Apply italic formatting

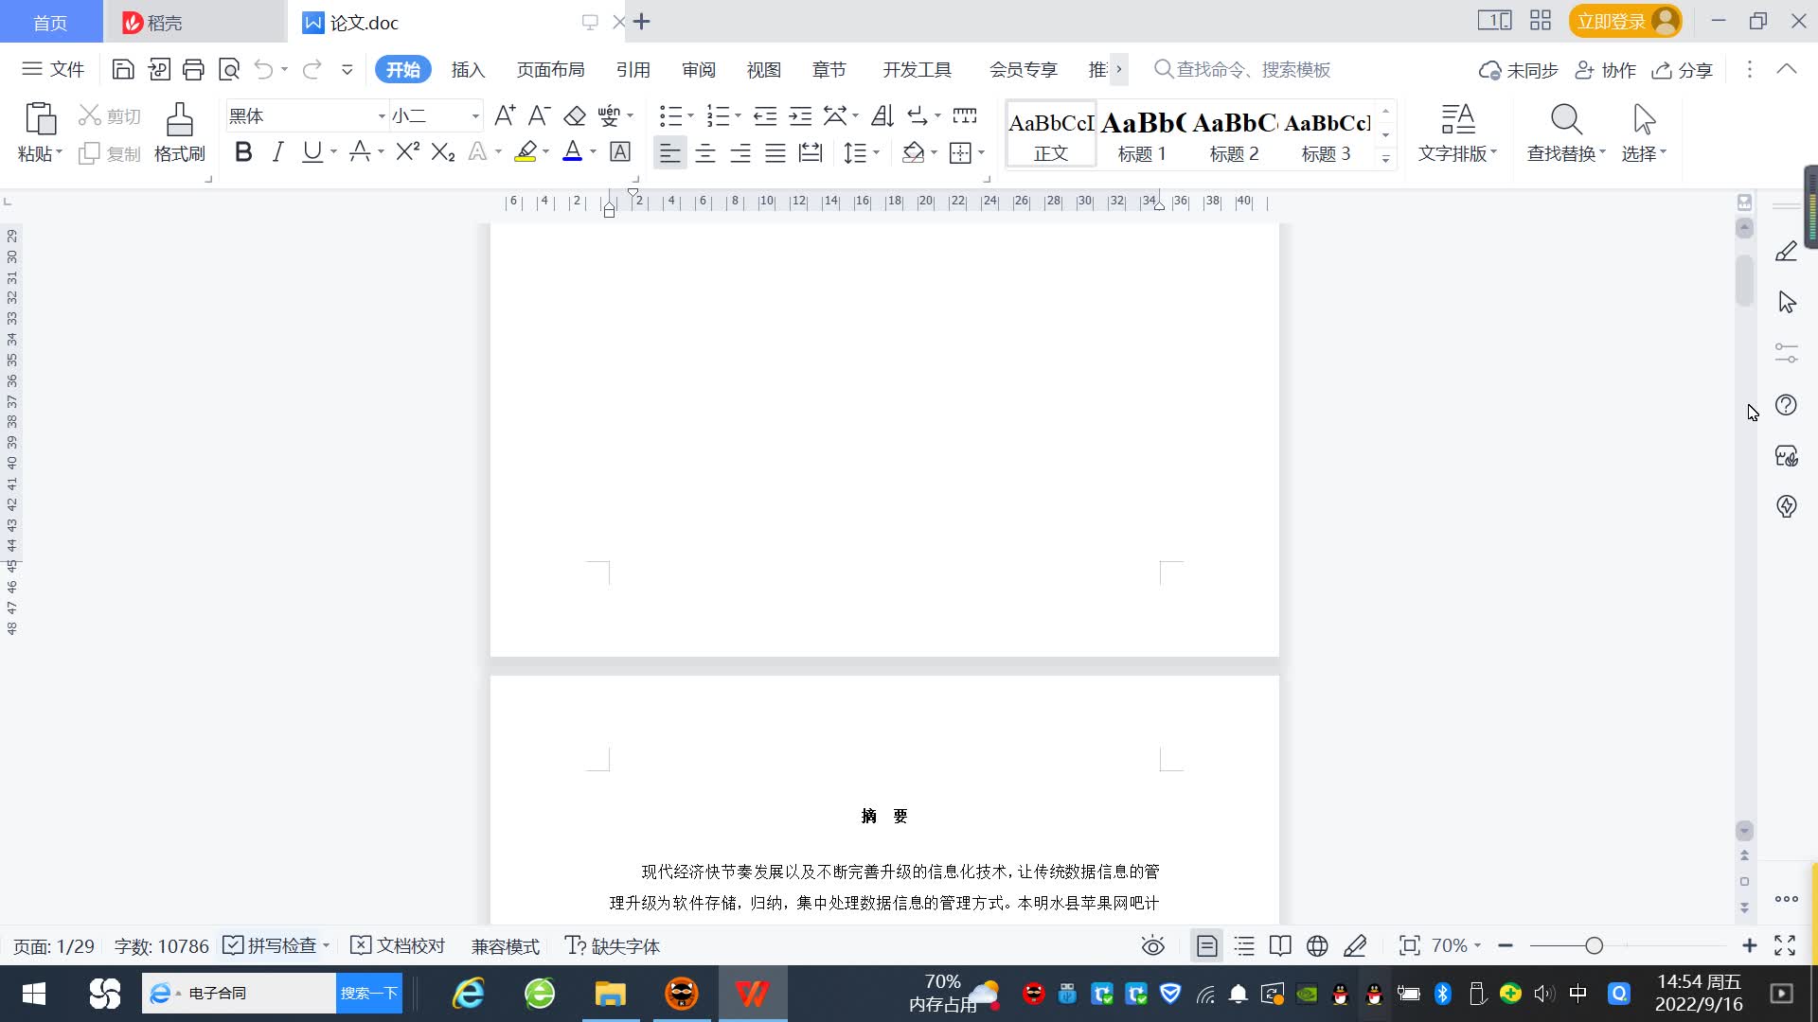(276, 151)
